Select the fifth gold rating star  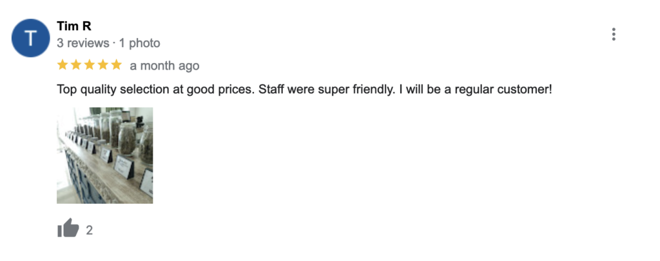pyautogui.click(x=116, y=65)
